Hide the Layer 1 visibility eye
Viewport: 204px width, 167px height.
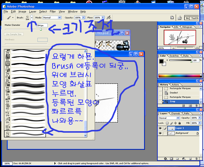coord(160,128)
